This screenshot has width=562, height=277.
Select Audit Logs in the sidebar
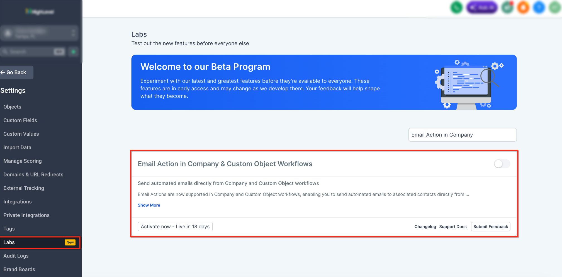16,256
